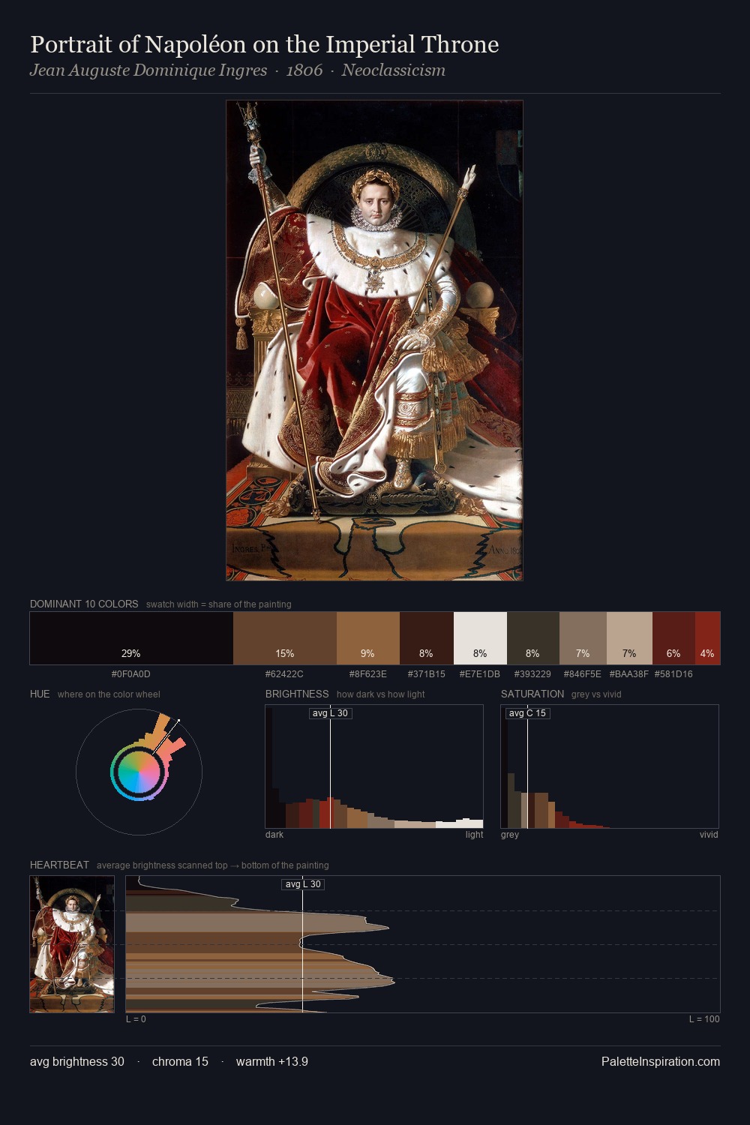Click the 'avg L 30' label in Heartbeat chart

tap(303, 884)
